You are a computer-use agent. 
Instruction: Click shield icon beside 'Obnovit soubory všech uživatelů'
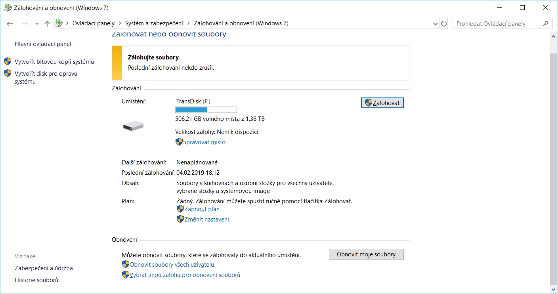tap(126, 264)
